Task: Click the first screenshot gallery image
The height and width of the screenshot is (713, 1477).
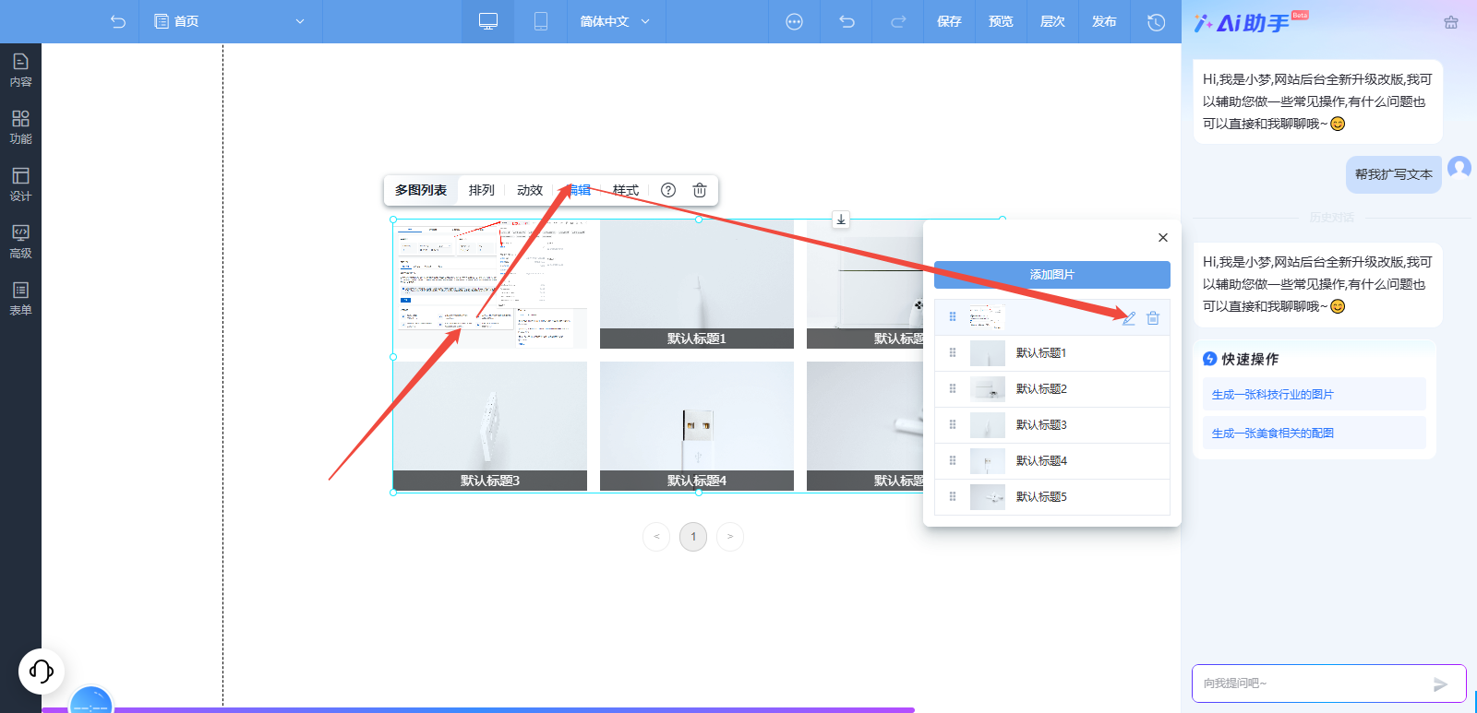Action: pos(490,284)
